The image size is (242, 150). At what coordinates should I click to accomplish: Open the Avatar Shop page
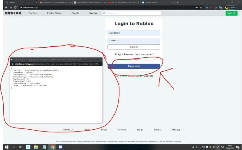pos(54,13)
